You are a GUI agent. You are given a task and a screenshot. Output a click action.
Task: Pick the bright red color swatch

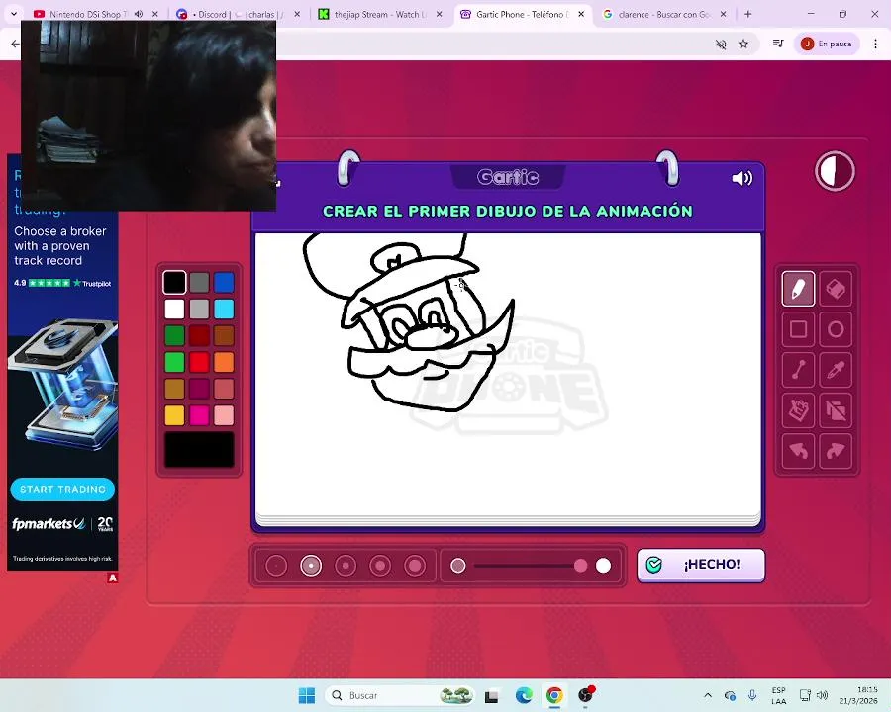[199, 362]
